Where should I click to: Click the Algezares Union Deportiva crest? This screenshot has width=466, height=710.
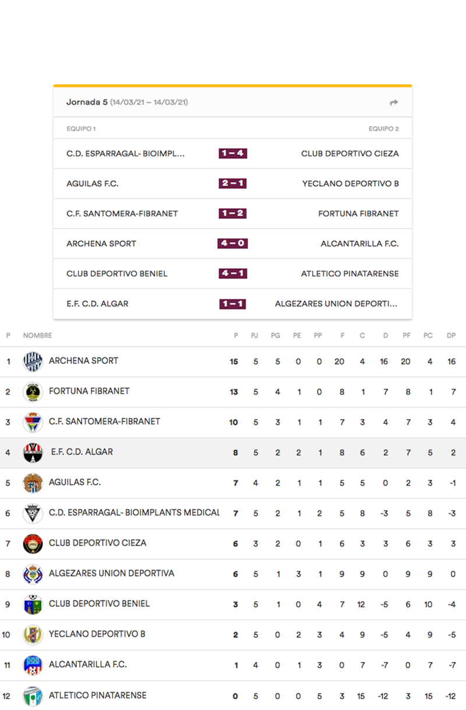(33, 574)
